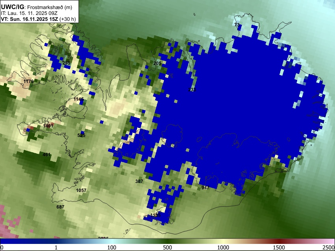Click the map value label 1057

82,190
